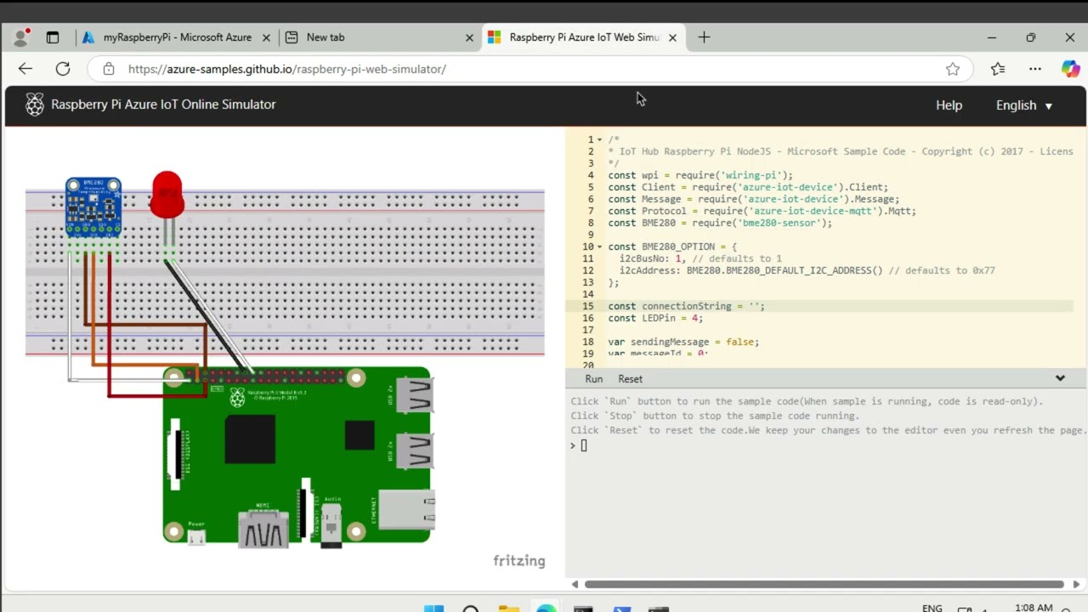
Task: Close the New tab tab
Action: pos(469,37)
